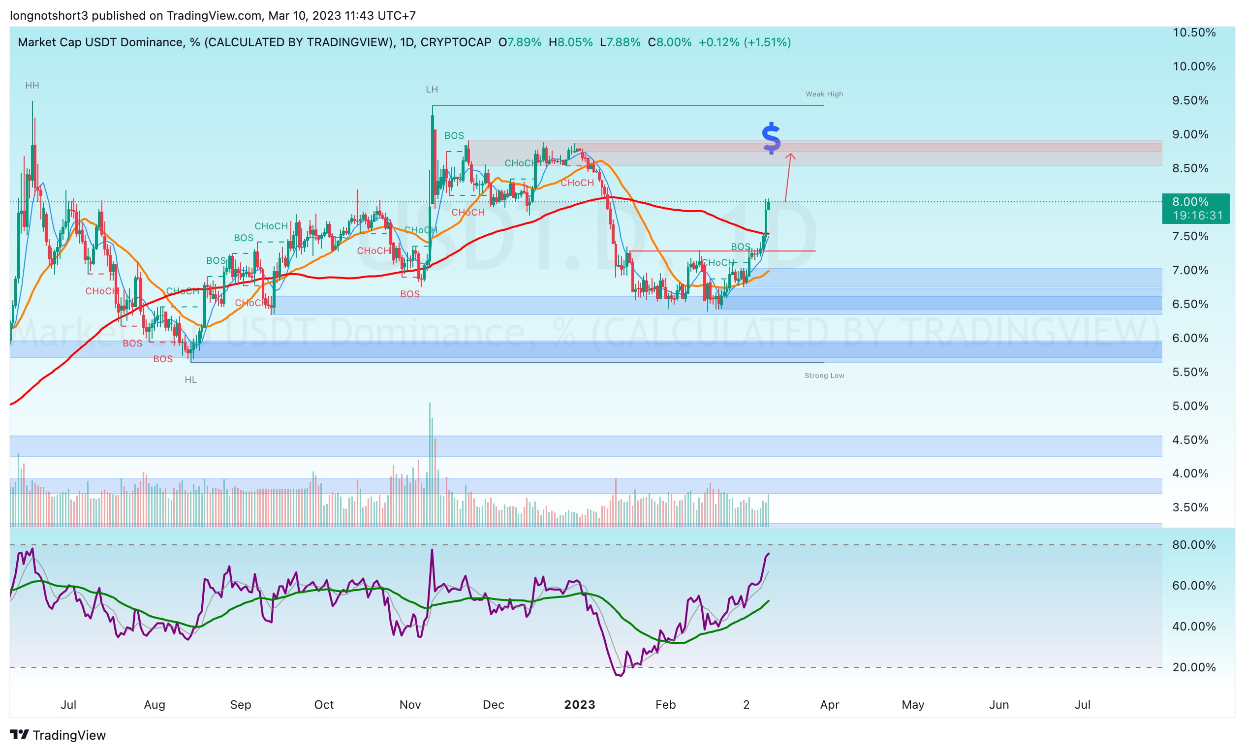1245x752 pixels.
Task: Click the Oct marker on the time axis
Action: pyautogui.click(x=324, y=704)
